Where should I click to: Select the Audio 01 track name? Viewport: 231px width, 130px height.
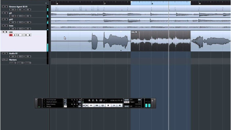click(x=13, y=54)
